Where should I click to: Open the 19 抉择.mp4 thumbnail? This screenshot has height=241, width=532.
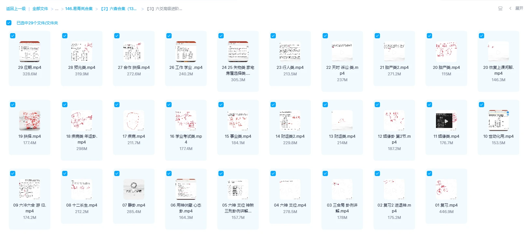tap(30, 120)
